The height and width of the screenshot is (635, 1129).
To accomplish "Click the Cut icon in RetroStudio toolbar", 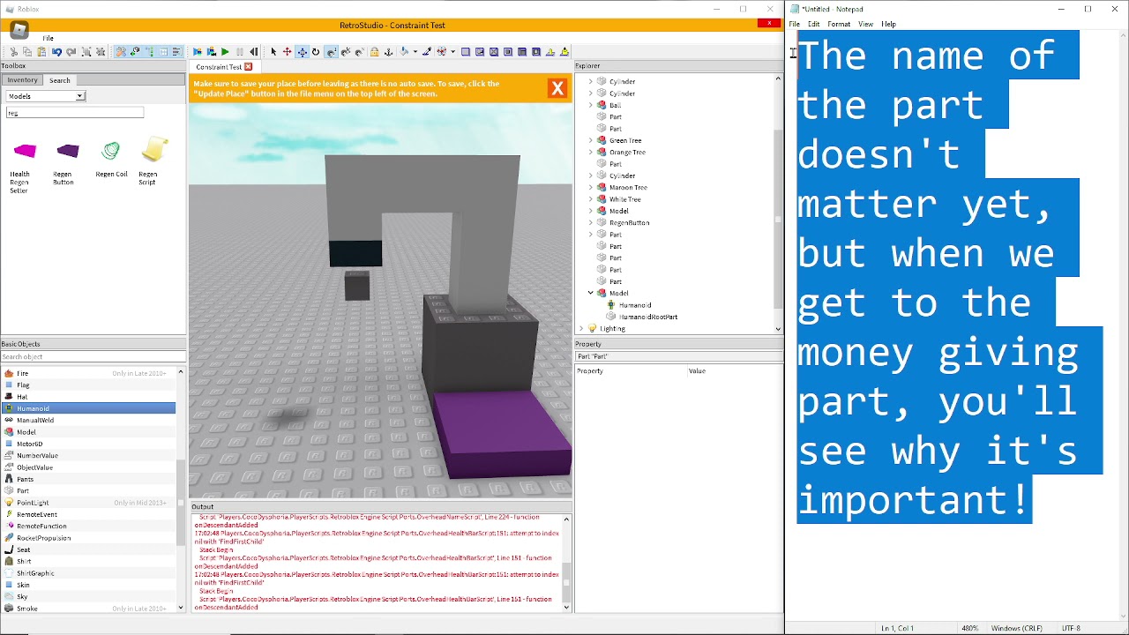I will pos(13,52).
